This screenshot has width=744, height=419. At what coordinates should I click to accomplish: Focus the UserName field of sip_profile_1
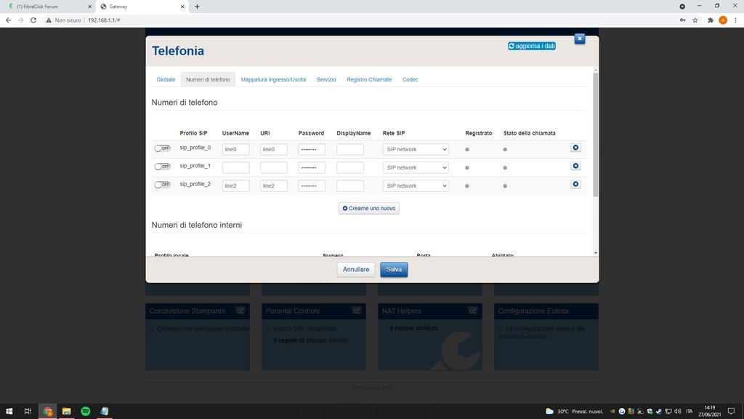(235, 167)
